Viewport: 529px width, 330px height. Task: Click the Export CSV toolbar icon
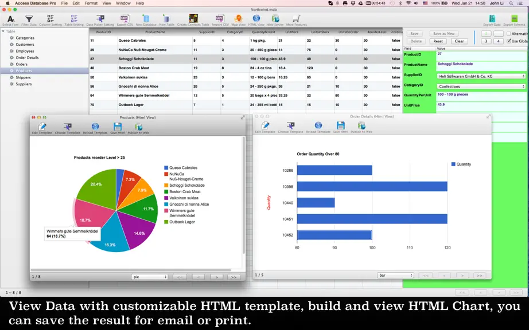click(x=125, y=18)
